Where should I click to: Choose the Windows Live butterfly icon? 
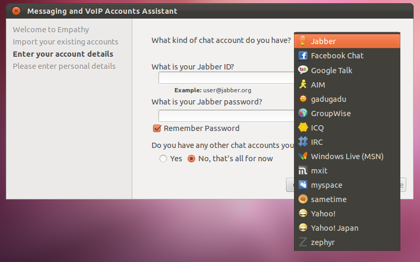pyautogui.click(x=303, y=156)
